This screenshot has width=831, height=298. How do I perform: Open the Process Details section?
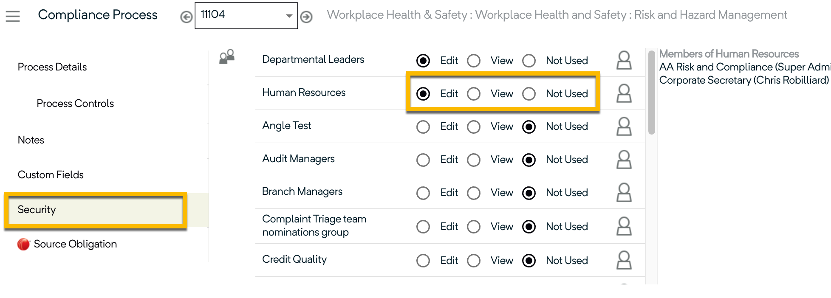52,67
